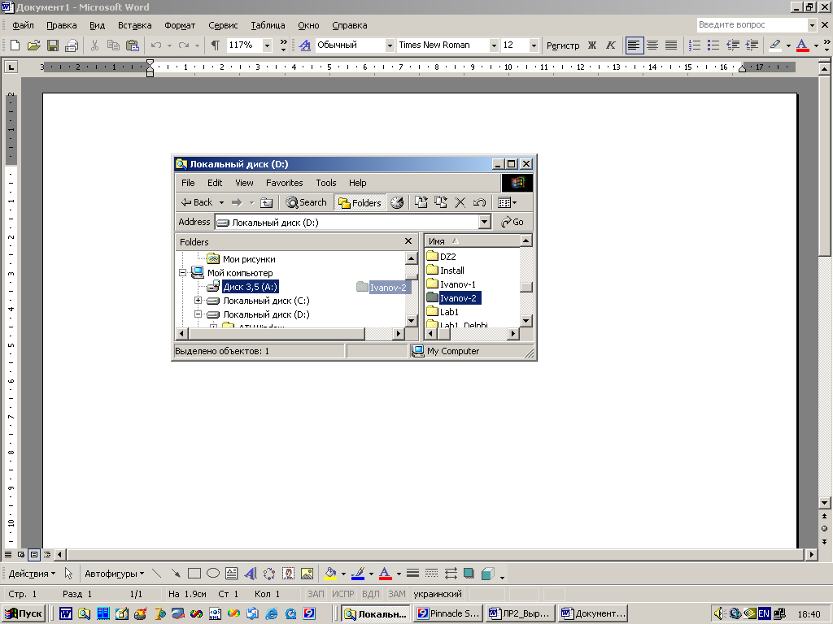Click the Go button next to Address bar
Screen dimensions: 833x624
512,222
